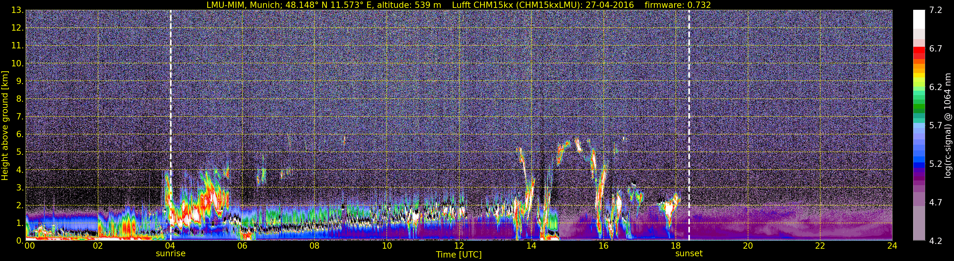
Task: Click the '00' tick on the time axis
Action: 29,246
